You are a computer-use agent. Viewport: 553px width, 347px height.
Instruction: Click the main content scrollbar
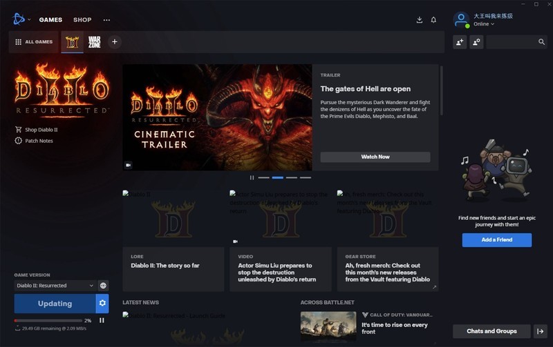click(441, 90)
